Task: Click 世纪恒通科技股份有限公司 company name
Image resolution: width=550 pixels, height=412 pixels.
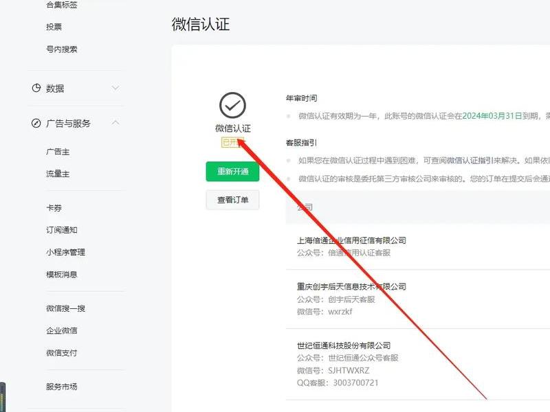Action: pyautogui.click(x=344, y=346)
